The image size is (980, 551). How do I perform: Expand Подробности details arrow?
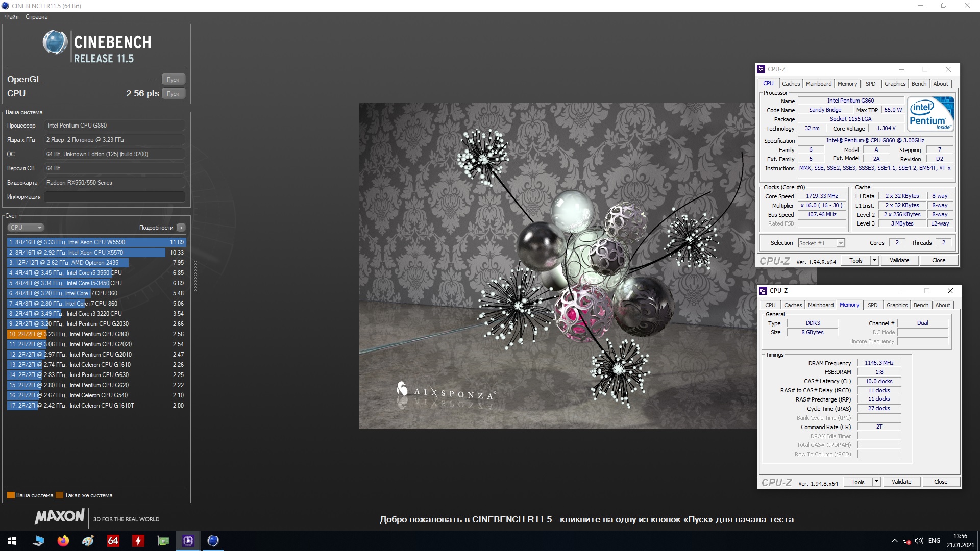click(x=181, y=228)
